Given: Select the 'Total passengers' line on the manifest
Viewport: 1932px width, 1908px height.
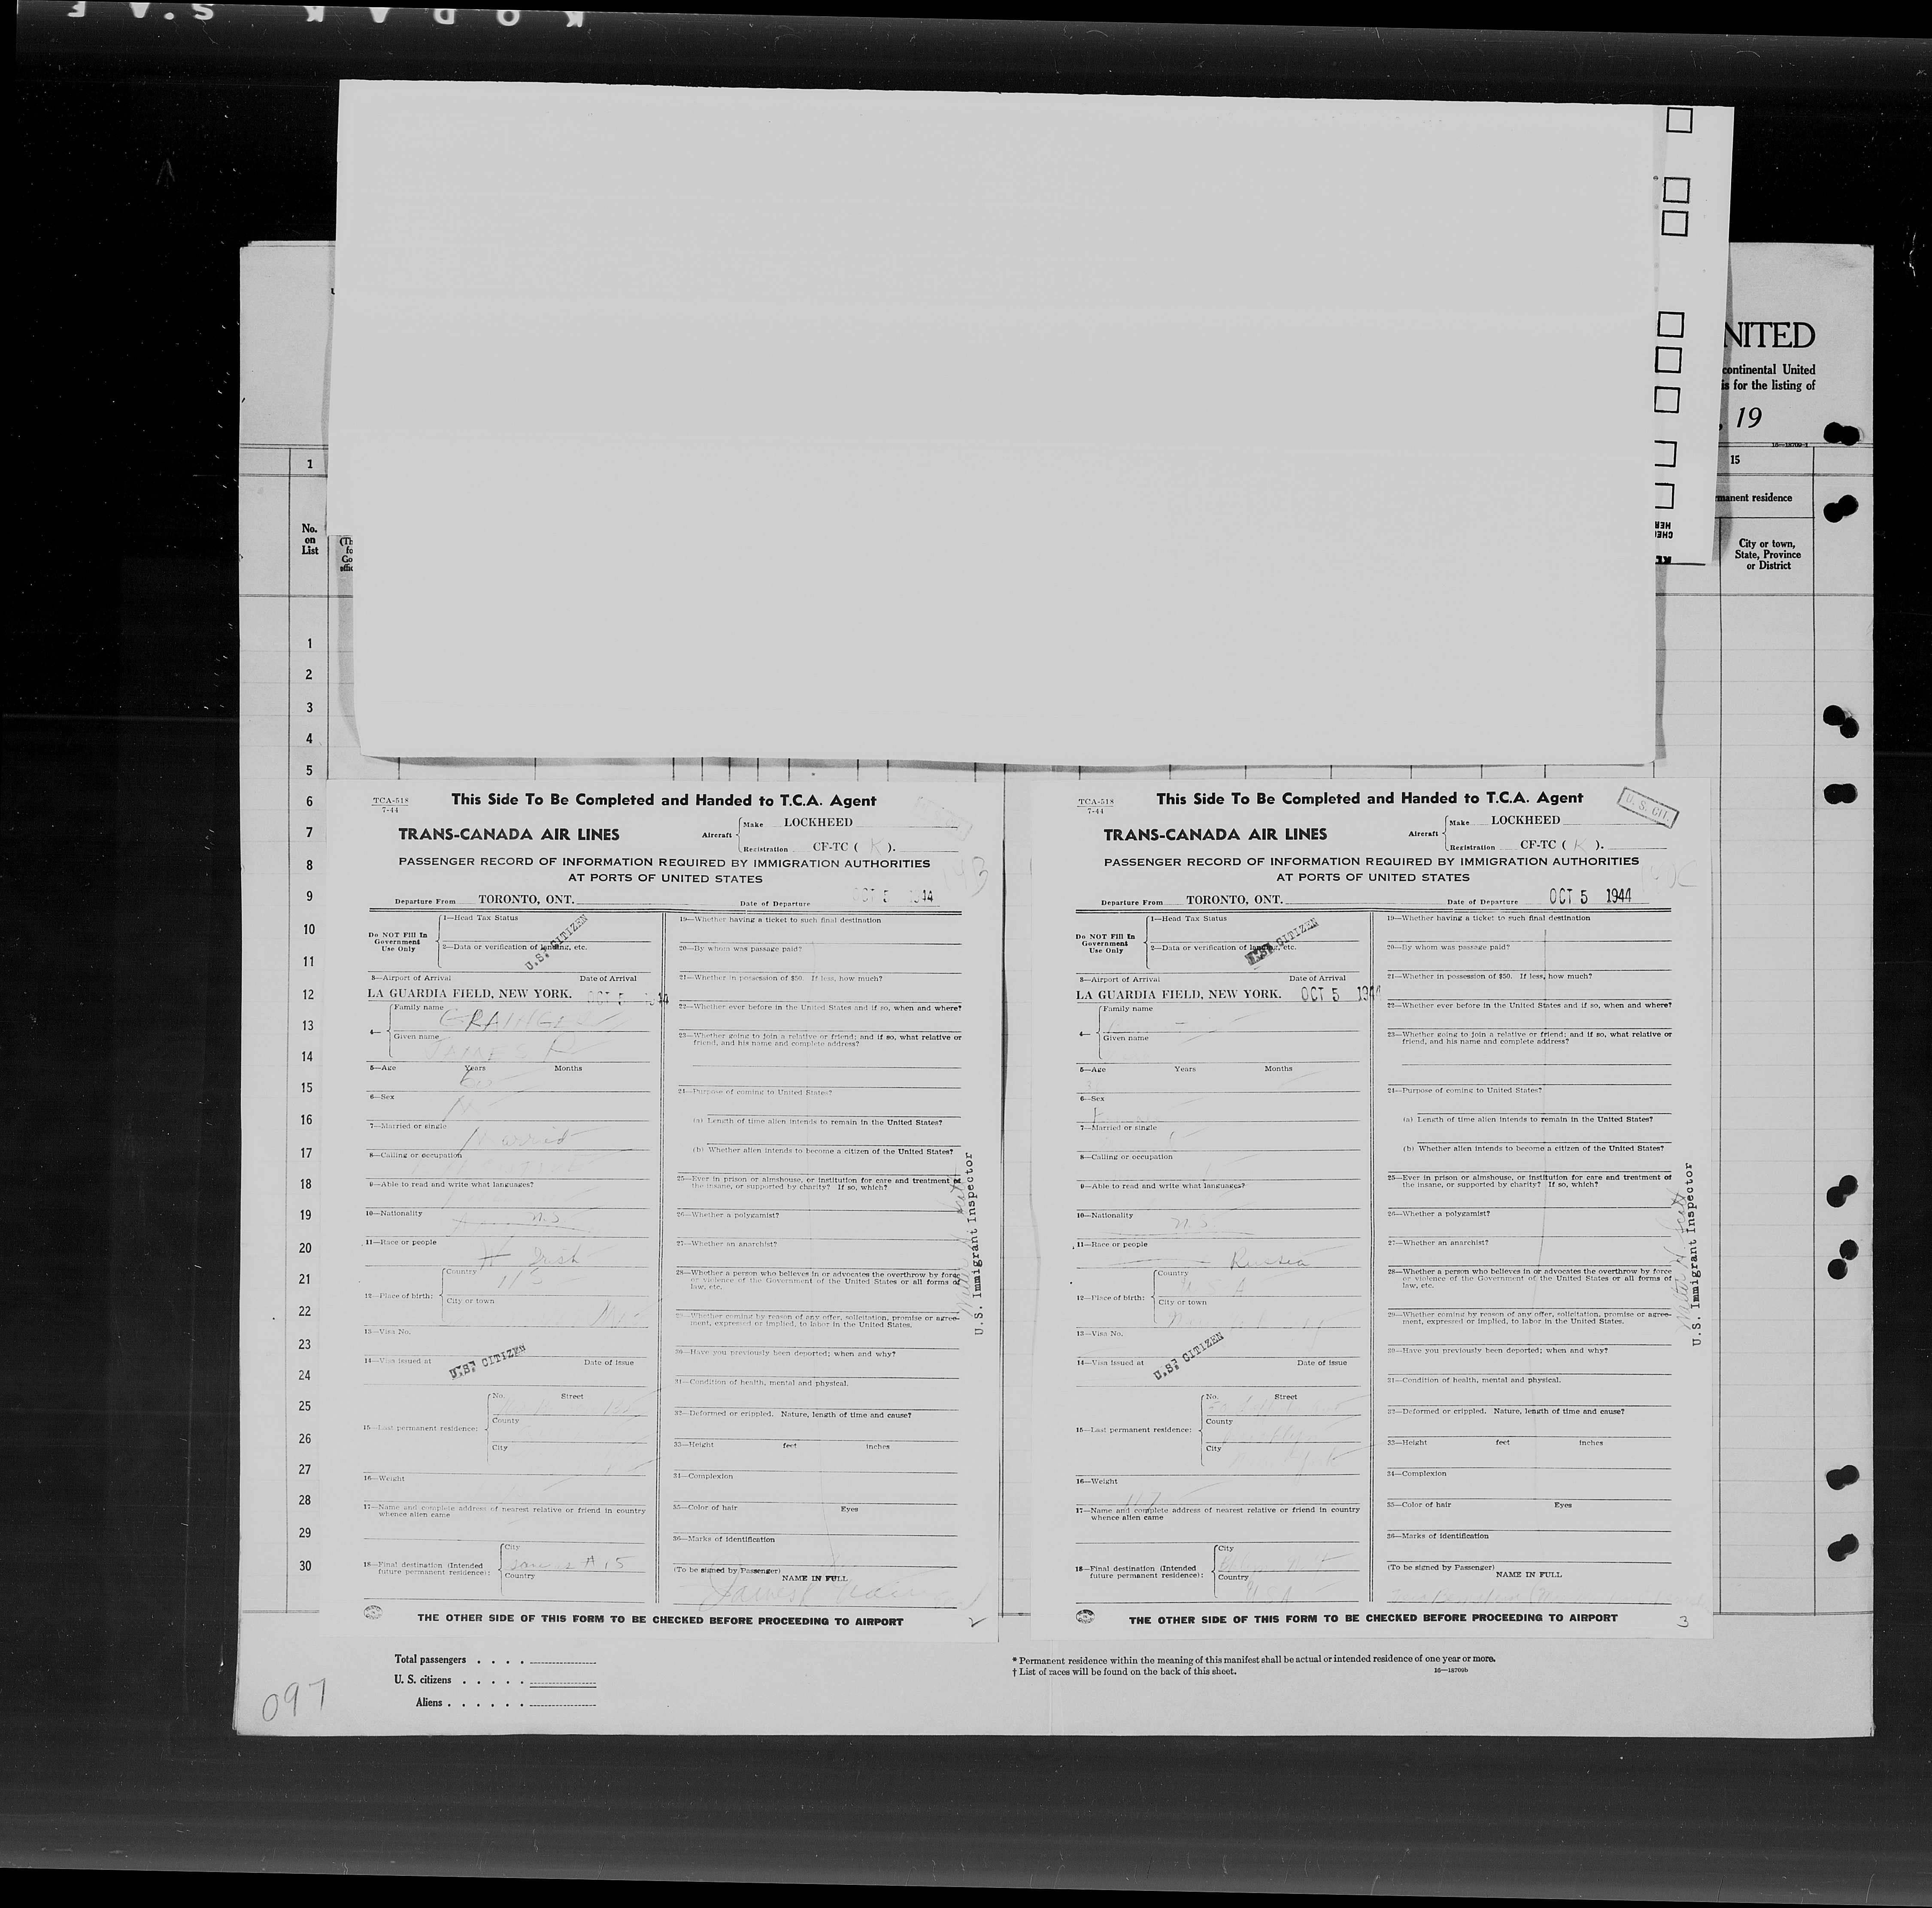Looking at the screenshot, I should (x=495, y=1660).
